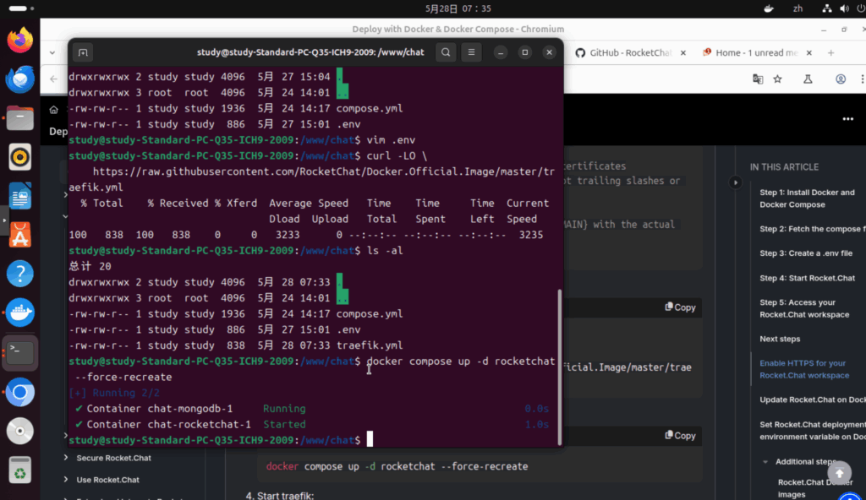Open the Trash from the dock
866x500 pixels.
click(x=20, y=470)
